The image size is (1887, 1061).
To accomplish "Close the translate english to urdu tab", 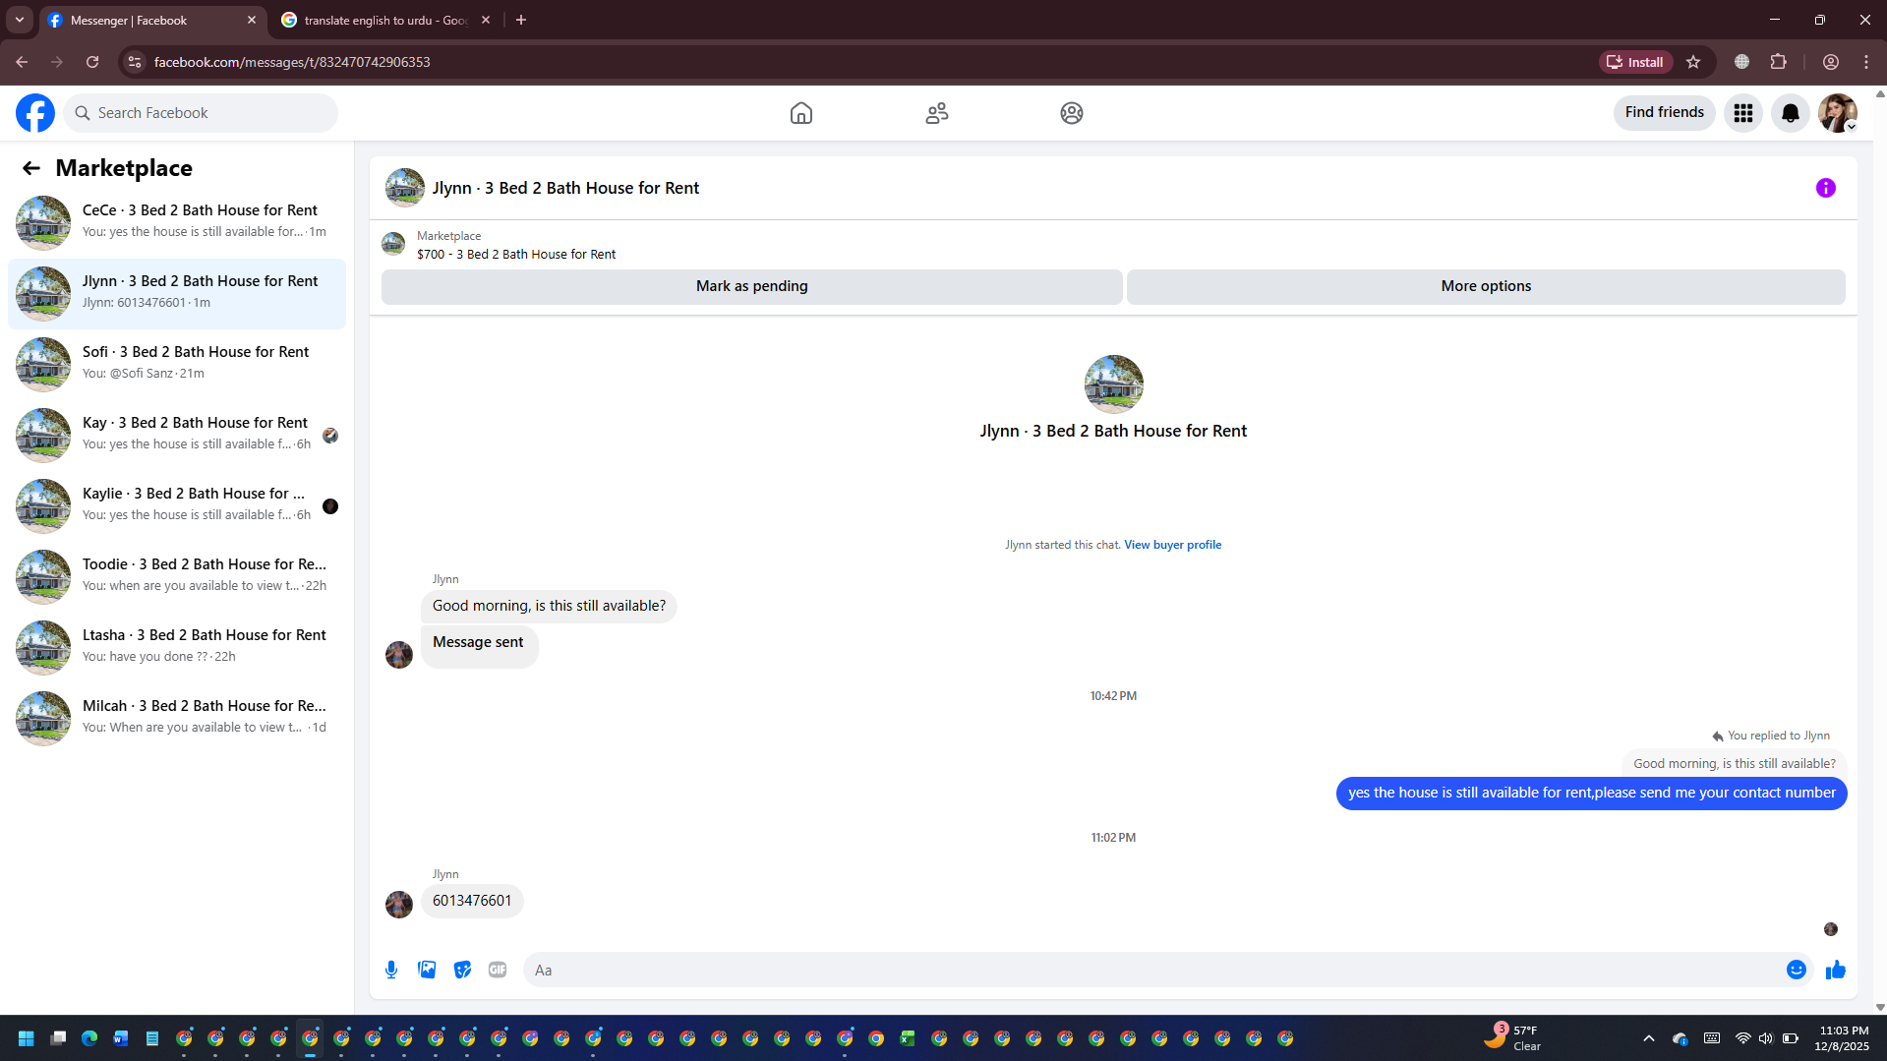I will point(486,21).
